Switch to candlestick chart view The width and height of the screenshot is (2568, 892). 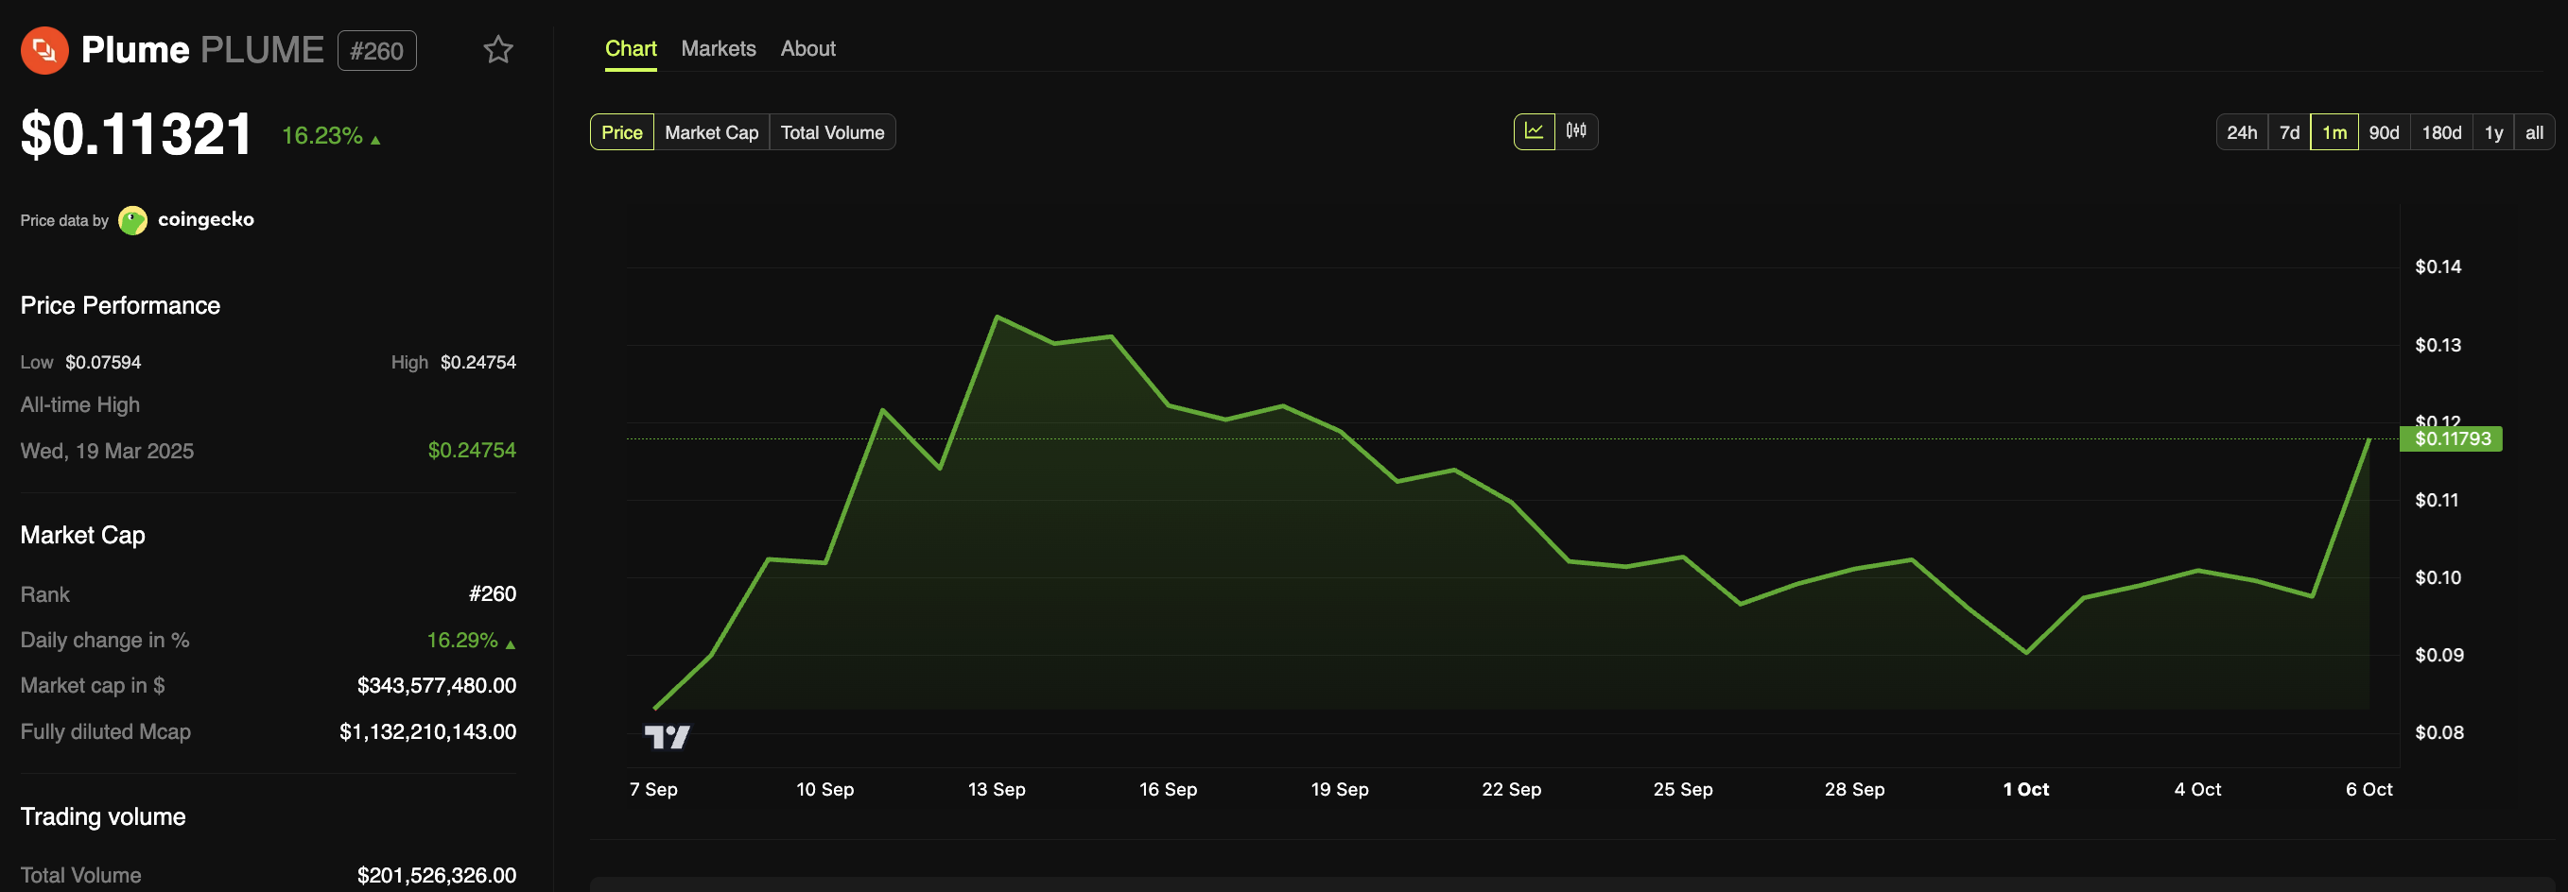click(x=1576, y=130)
